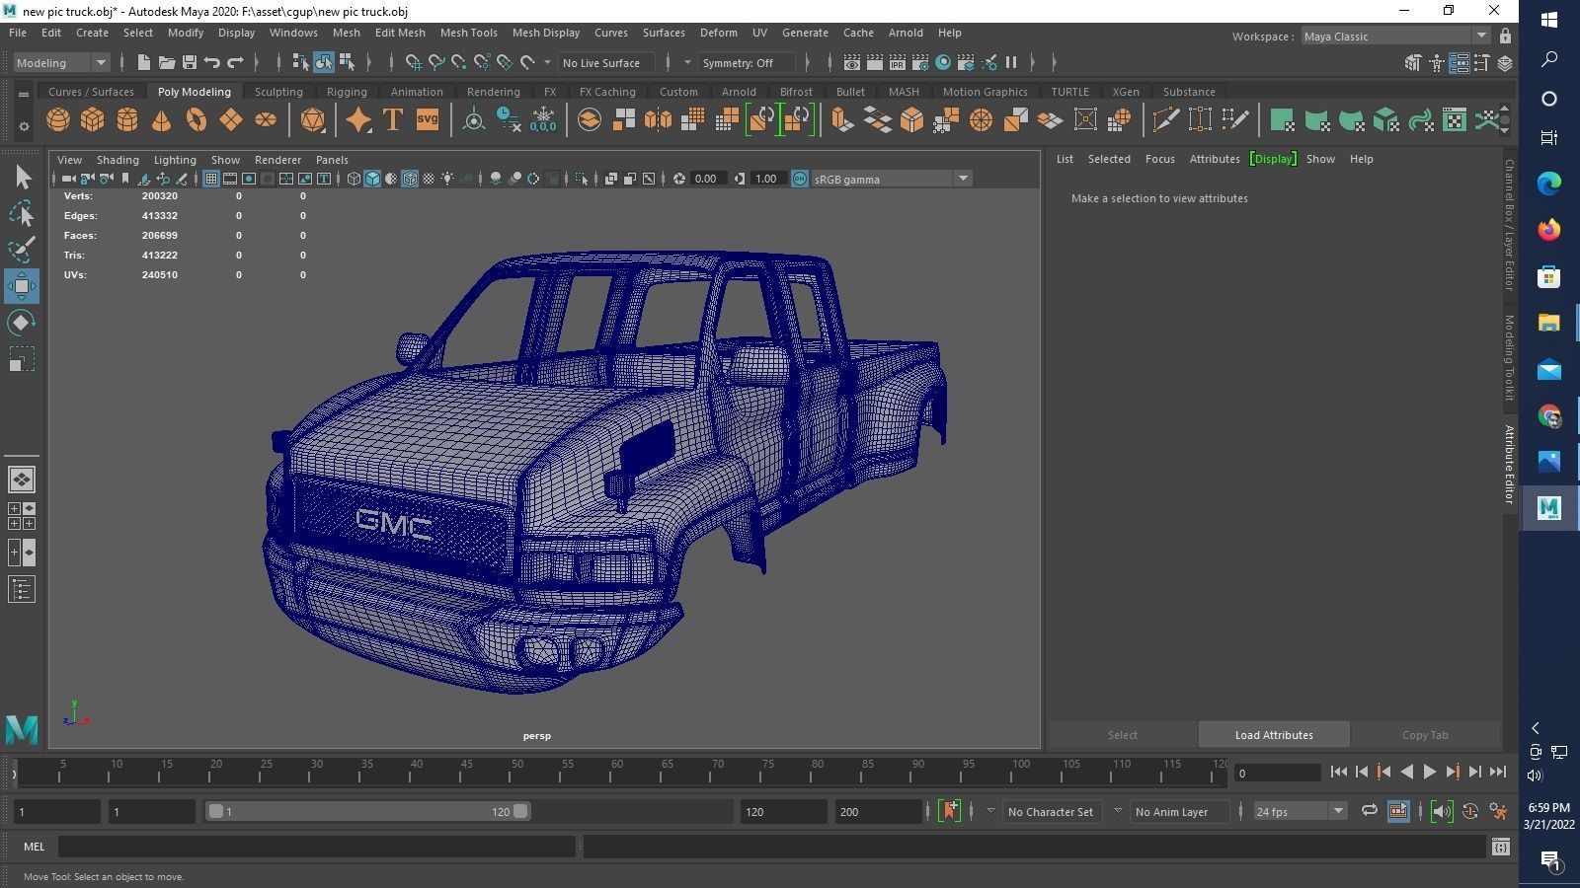Open the Script Editor icon at bottom right
Viewport: 1580px width, 888px height.
coord(1501,847)
